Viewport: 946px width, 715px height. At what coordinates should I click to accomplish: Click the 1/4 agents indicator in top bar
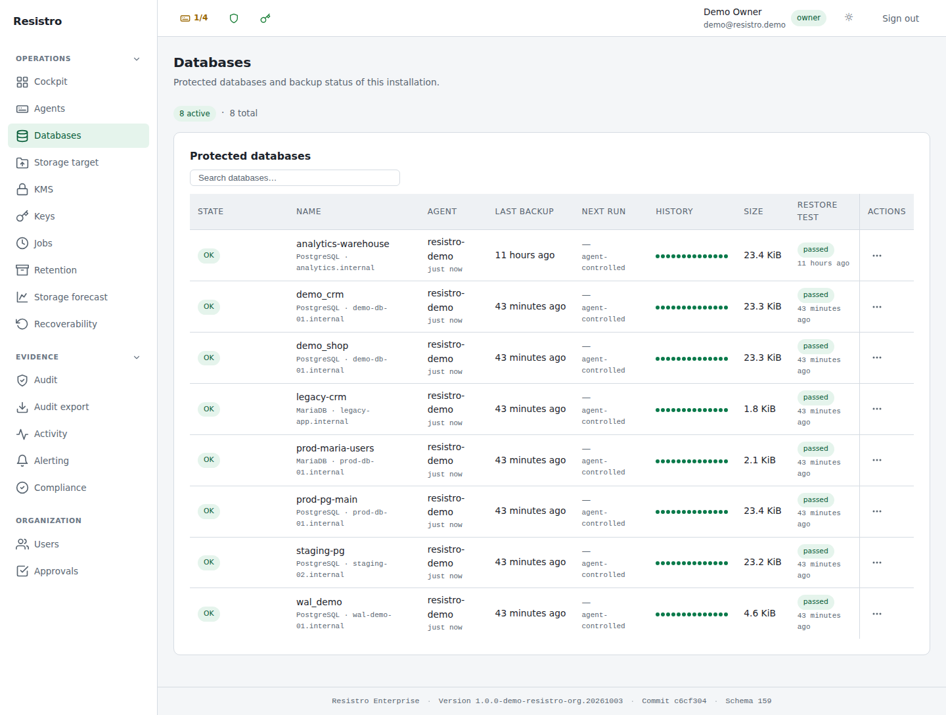[x=194, y=18]
